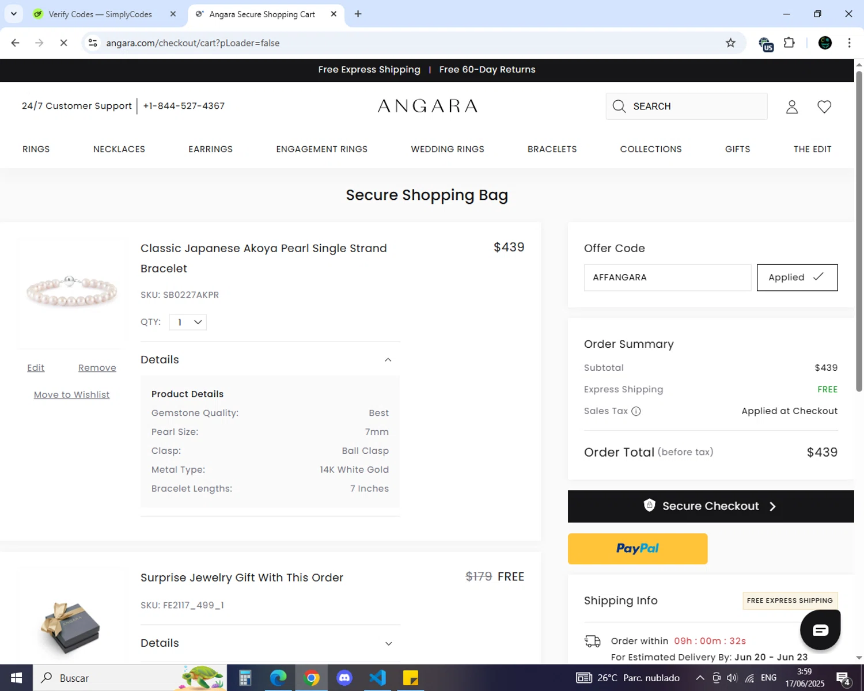Open the Classic Japanese Akoya Pearl product title

pos(264,259)
